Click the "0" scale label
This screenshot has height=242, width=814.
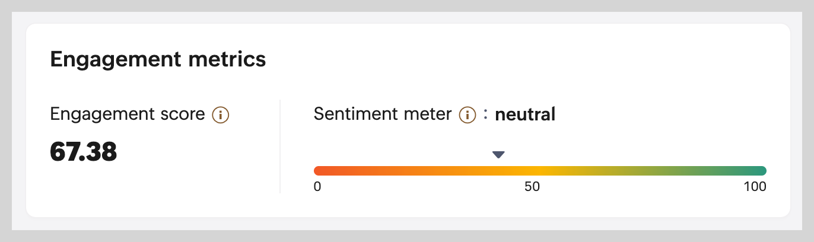[317, 187]
